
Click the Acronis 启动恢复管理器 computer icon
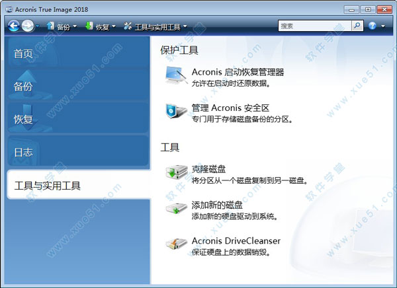pyautogui.click(x=177, y=75)
